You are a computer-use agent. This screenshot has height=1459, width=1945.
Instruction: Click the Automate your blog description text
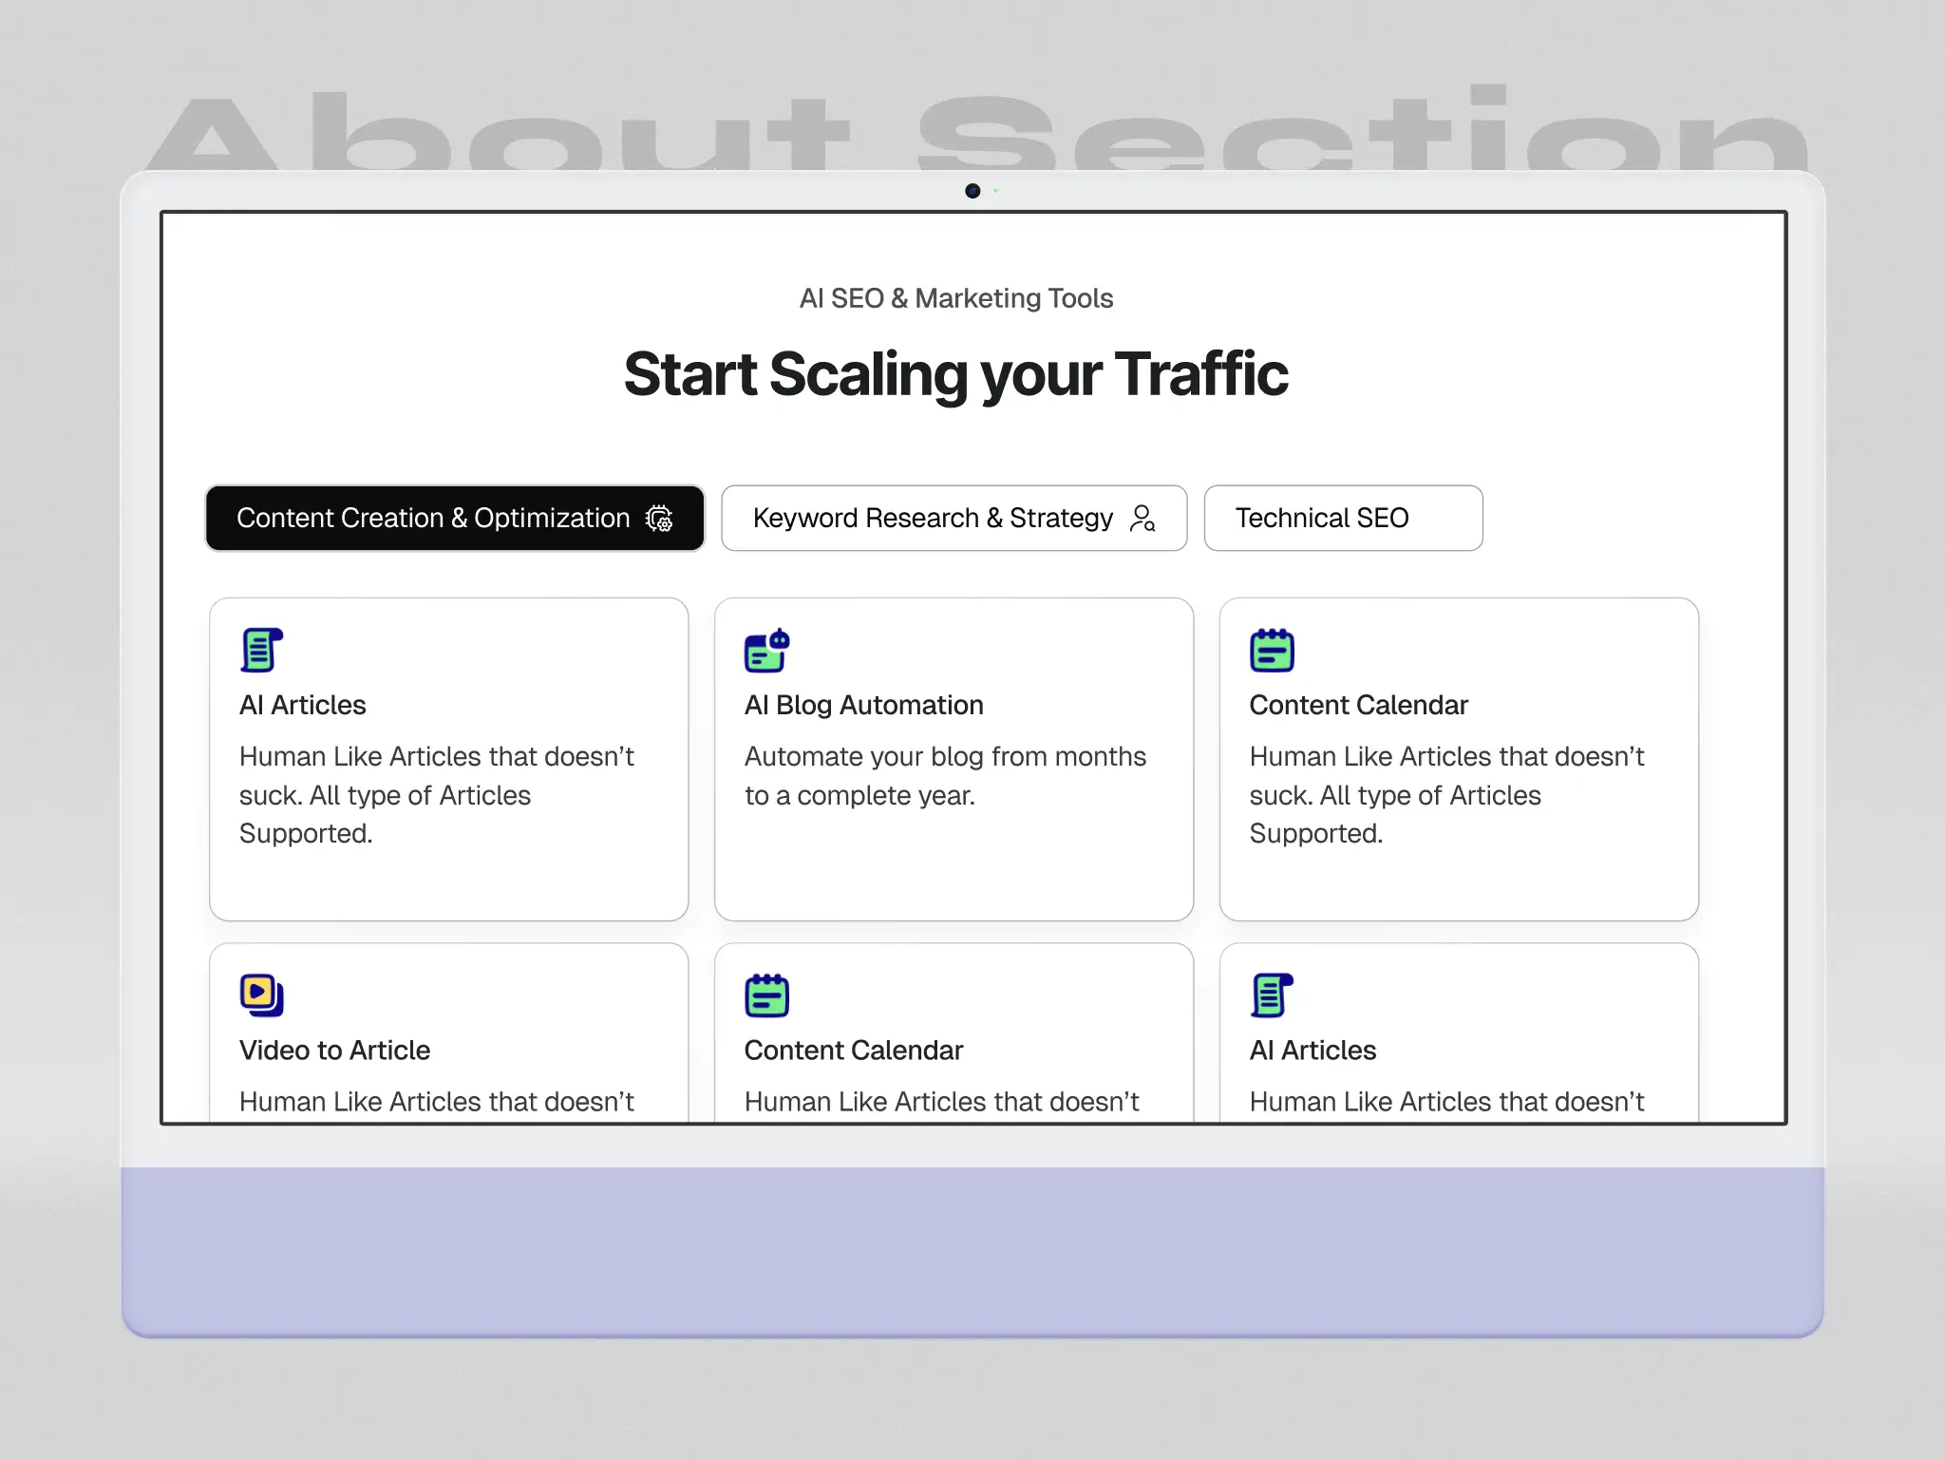(x=945, y=775)
